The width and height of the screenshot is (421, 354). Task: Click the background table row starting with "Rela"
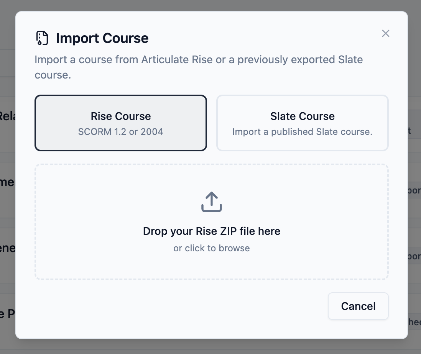[x=8, y=116]
